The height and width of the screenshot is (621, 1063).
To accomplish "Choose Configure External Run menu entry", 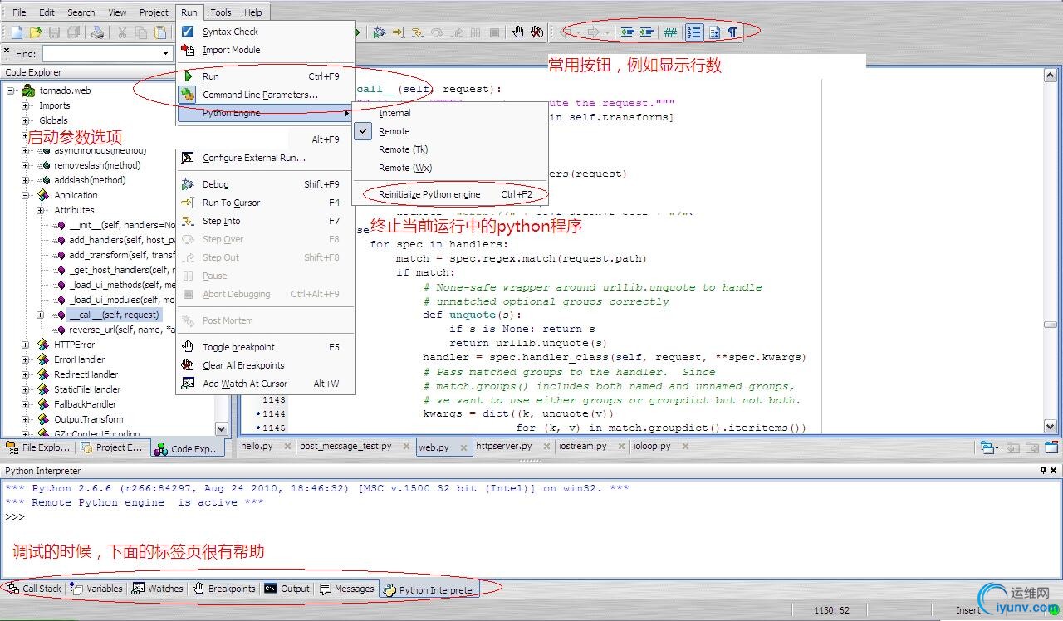I will pos(266,158).
